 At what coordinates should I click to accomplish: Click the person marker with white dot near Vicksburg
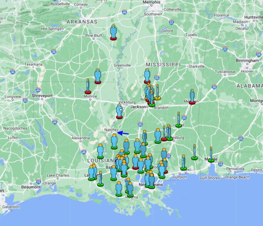point(119,111)
